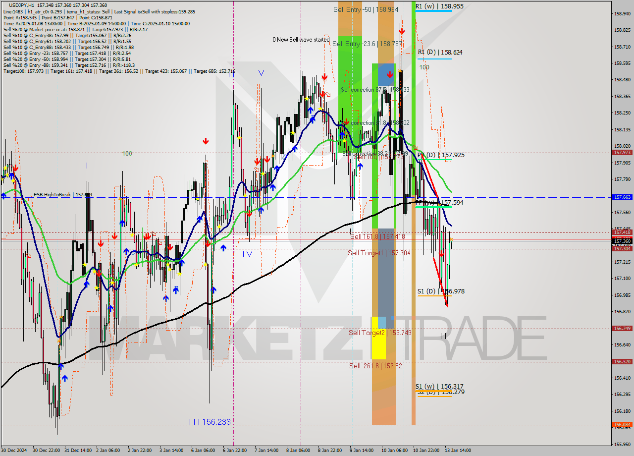The image size is (634, 456).
Task: Click the 'S1 (D) | 156.978' pivot label
Action: [x=441, y=291]
